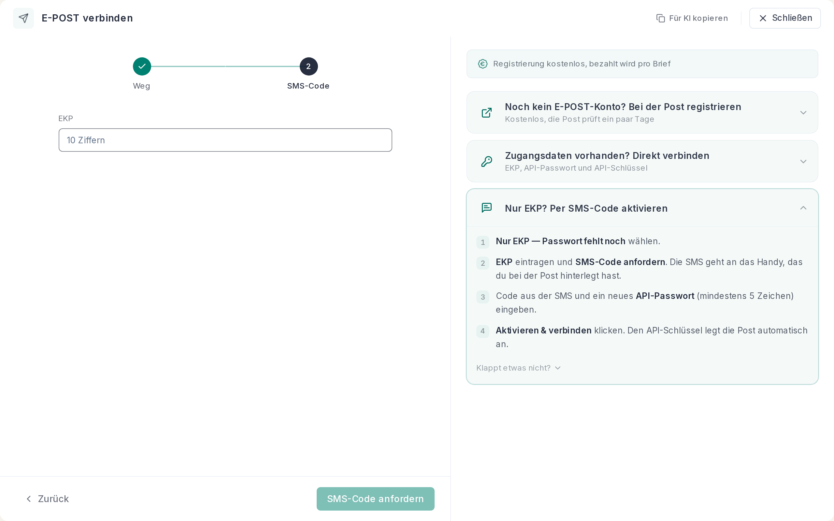The width and height of the screenshot is (834, 521).
Task: Click the Noch kein E-POST-Konto heading
Action: pyautogui.click(x=623, y=107)
